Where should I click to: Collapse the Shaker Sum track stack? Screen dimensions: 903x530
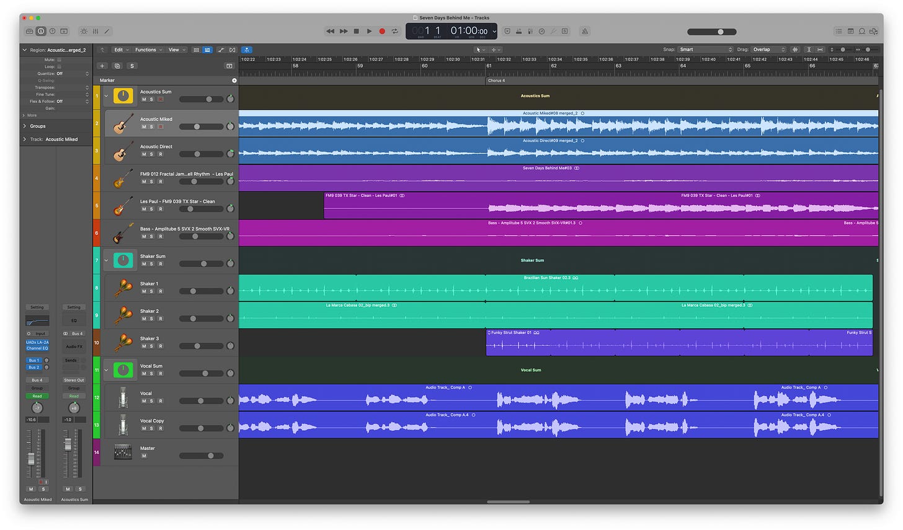[x=106, y=260]
